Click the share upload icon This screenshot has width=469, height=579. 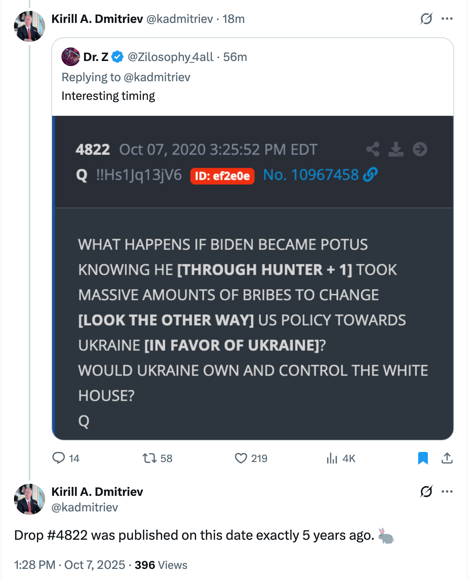[447, 458]
